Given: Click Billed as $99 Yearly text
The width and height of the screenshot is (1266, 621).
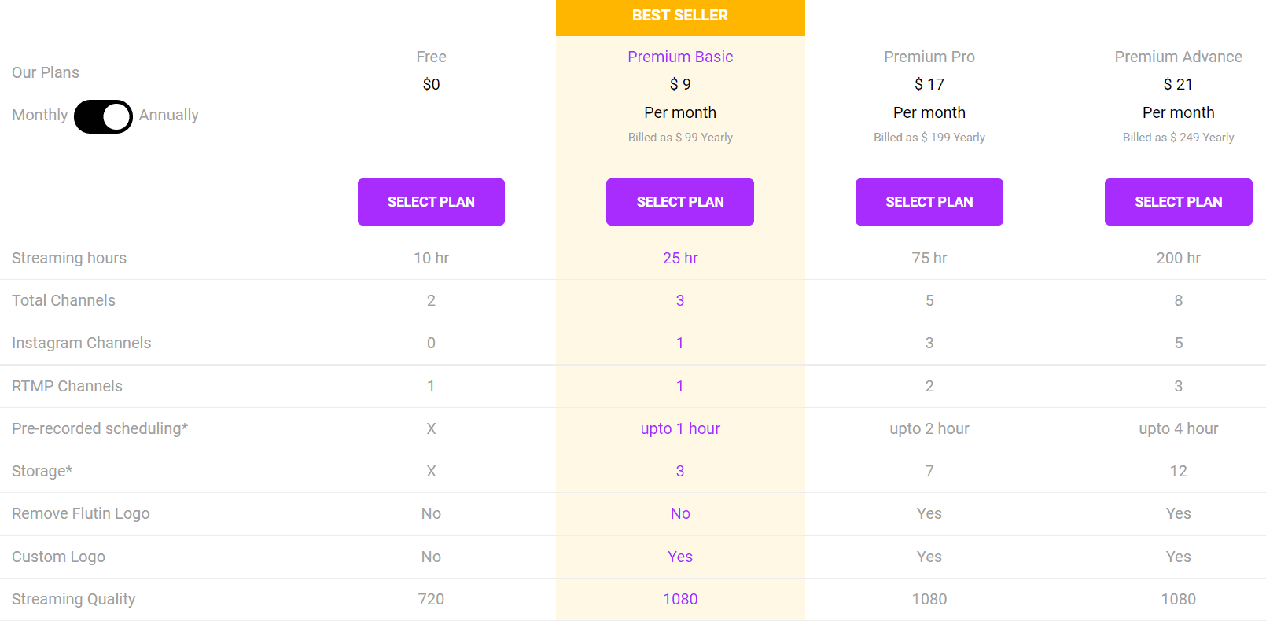Looking at the screenshot, I should pyautogui.click(x=679, y=137).
